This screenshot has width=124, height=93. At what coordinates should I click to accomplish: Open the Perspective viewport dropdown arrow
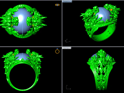pos(71,1)
